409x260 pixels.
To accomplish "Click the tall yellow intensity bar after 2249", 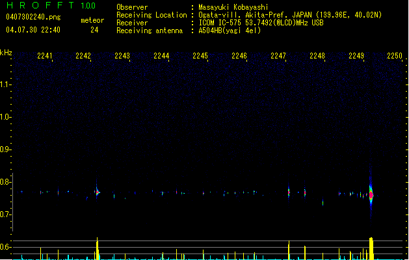I will coord(371,248).
